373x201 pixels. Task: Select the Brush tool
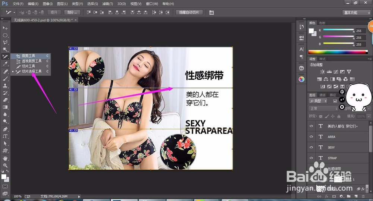click(x=5, y=78)
